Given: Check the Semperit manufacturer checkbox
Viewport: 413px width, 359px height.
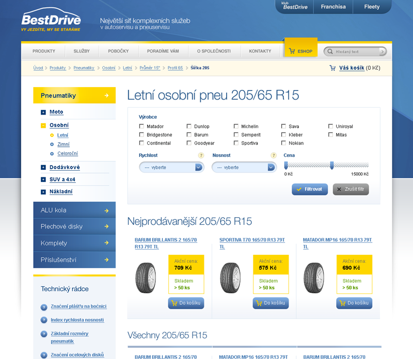Looking at the screenshot, I should 236,135.
